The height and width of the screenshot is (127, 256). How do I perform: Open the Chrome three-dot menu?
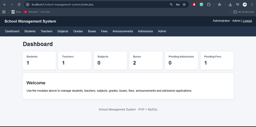[x=252, y=4]
